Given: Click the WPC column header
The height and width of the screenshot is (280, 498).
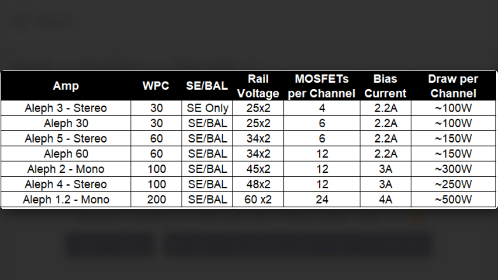Looking at the screenshot, I should coord(156,86).
